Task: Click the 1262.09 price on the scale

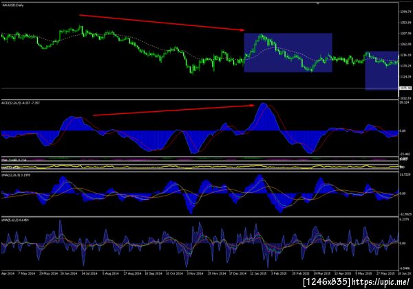Action: [x=405, y=44]
